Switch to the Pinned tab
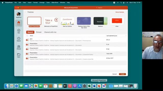Image resolution: width=163 pixels, height=91 pixels. coord(39,32)
